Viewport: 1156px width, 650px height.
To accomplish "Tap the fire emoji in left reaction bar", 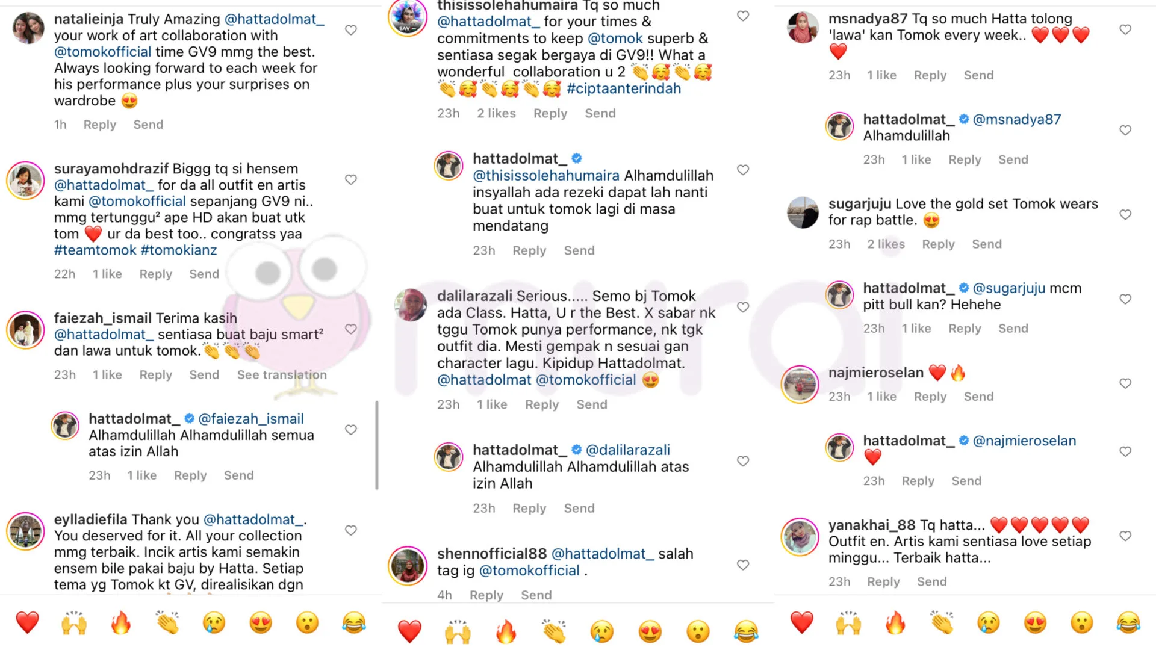I will coord(121,623).
